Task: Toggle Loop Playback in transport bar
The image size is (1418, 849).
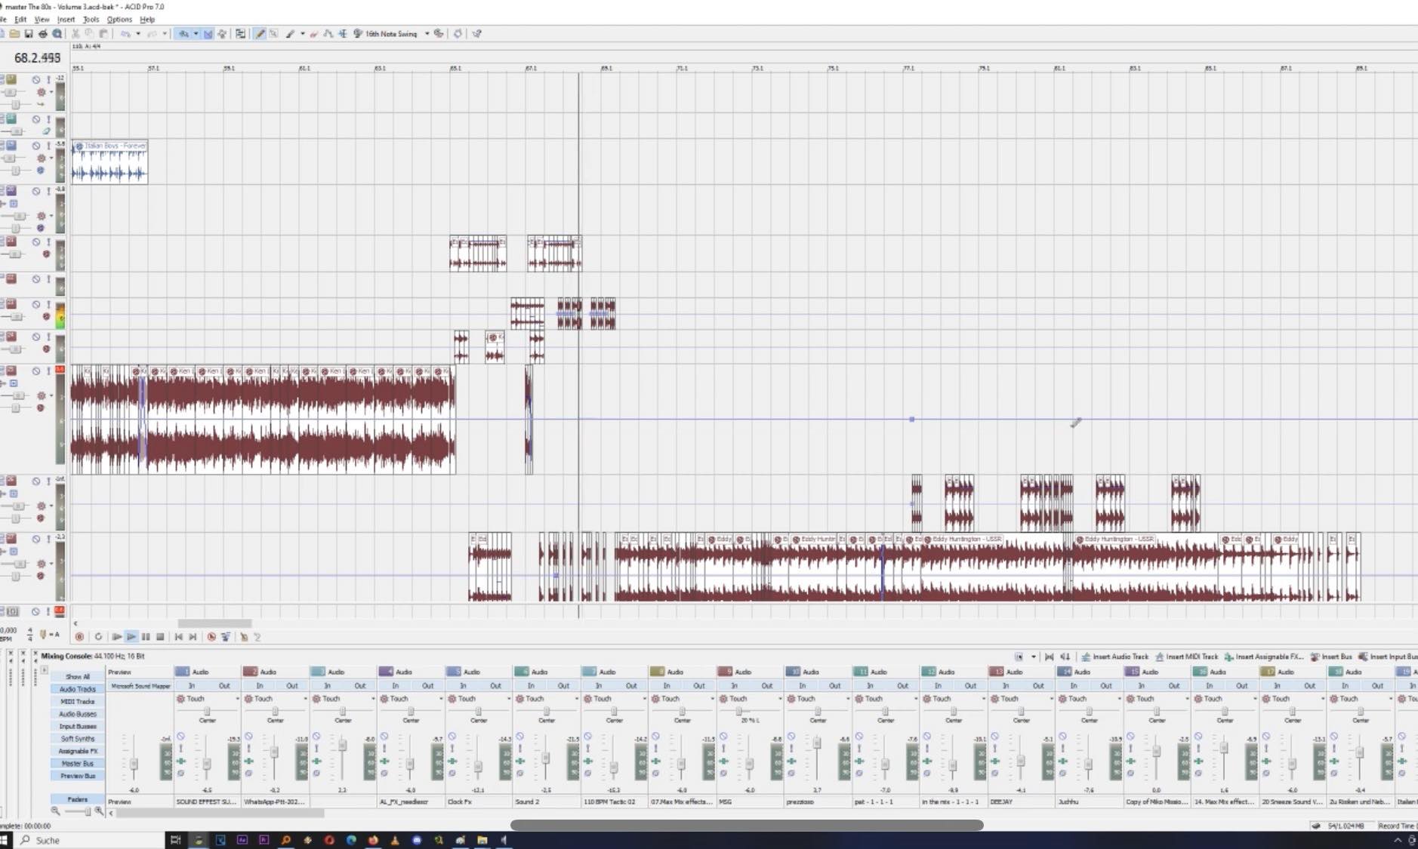Action: coord(98,637)
